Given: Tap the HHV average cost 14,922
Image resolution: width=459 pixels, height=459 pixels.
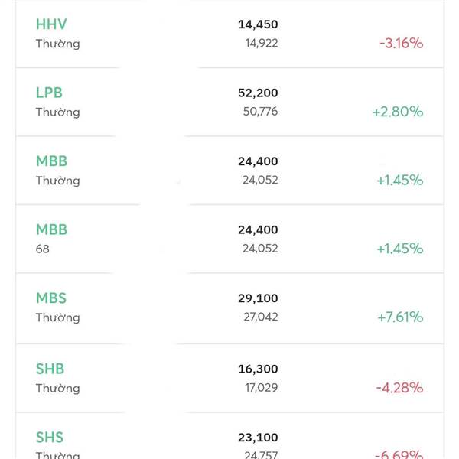Looking at the screenshot, I should pos(261,43).
